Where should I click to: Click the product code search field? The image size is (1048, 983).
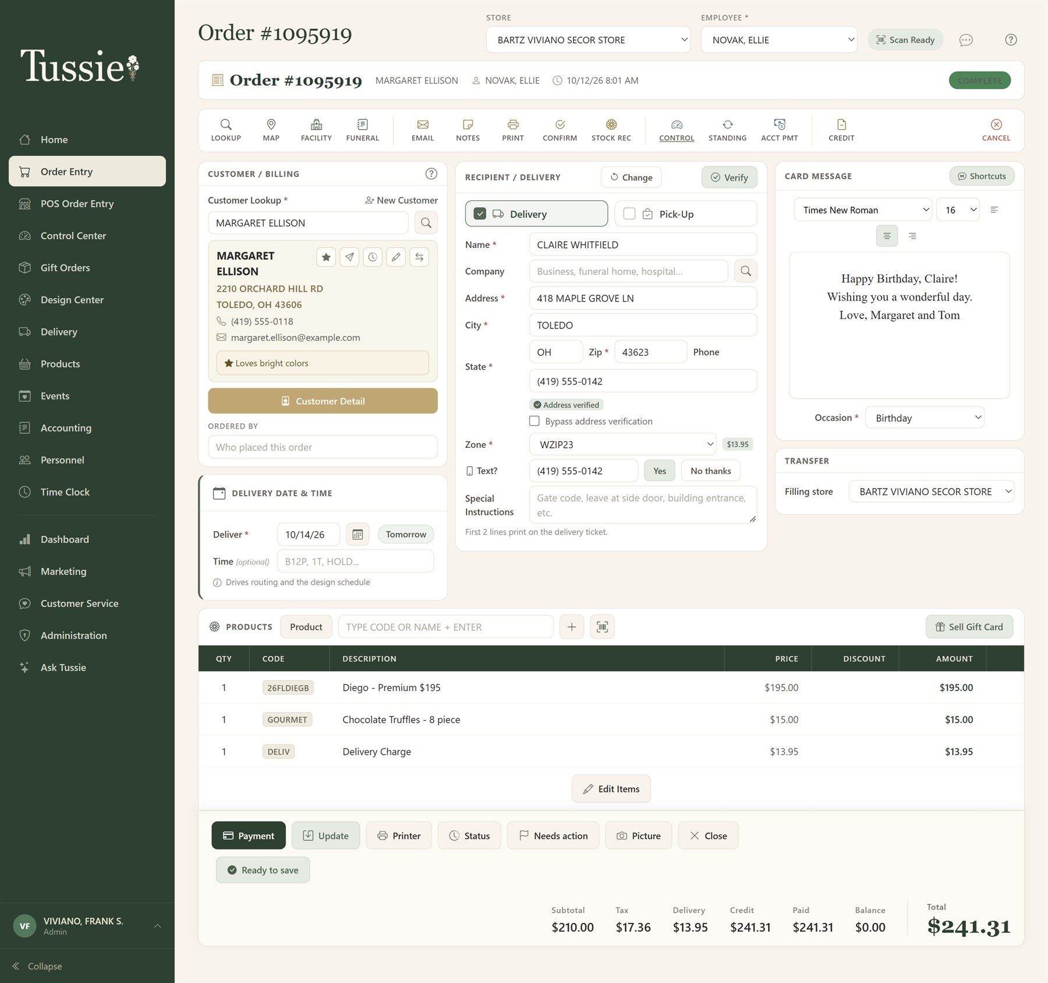click(x=445, y=627)
